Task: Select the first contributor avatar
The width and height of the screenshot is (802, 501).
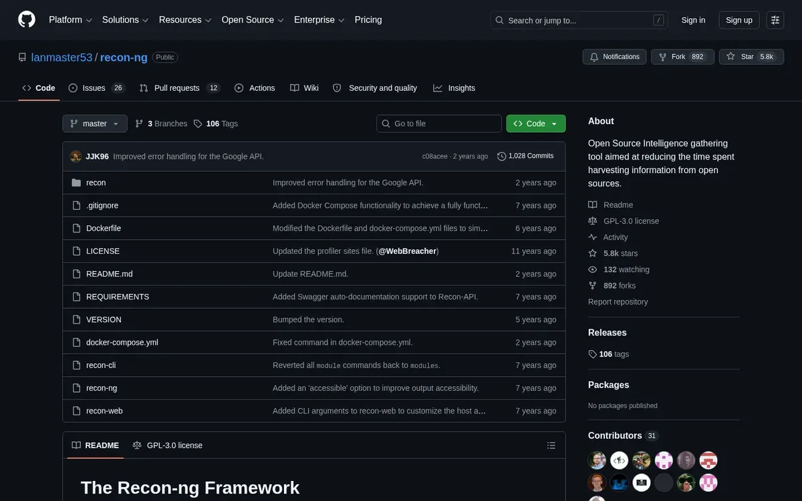Action: point(597,460)
